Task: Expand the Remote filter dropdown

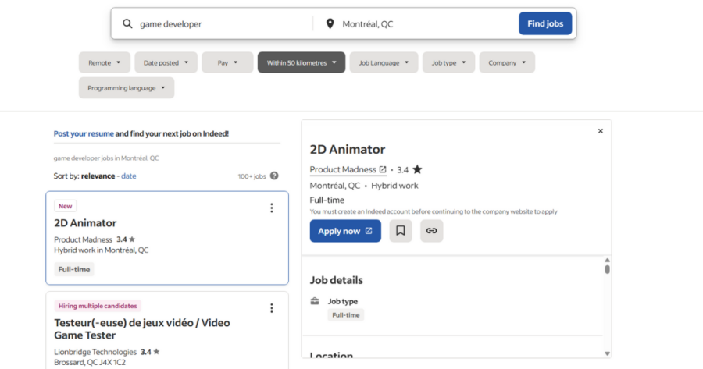Action: coord(105,62)
